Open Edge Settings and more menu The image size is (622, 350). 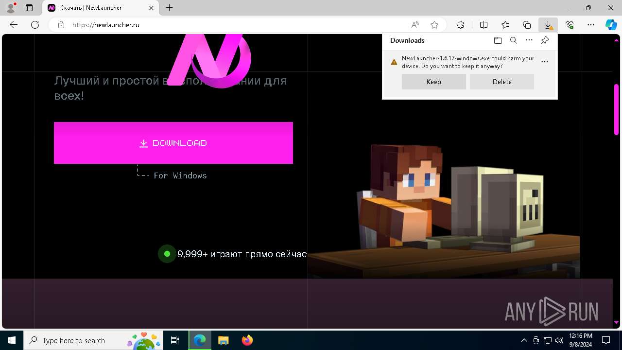pyautogui.click(x=591, y=25)
